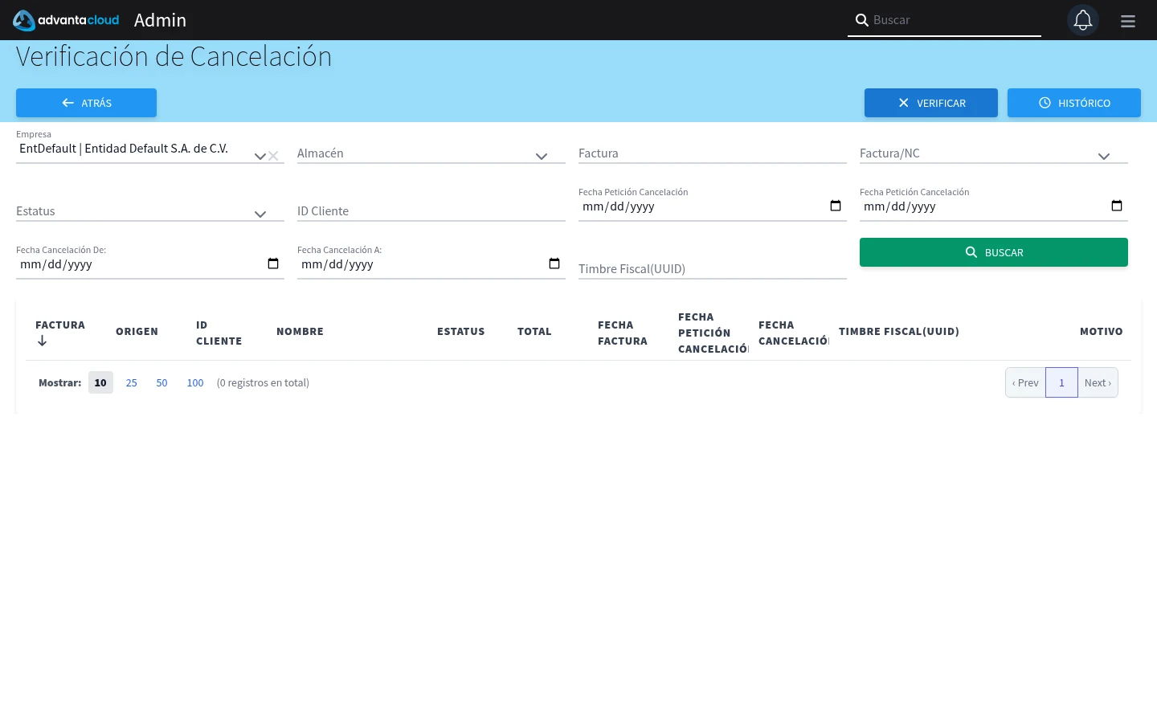1157x723 pixels.
Task: Clear the Empresa selection with the X
Action: 273,156
